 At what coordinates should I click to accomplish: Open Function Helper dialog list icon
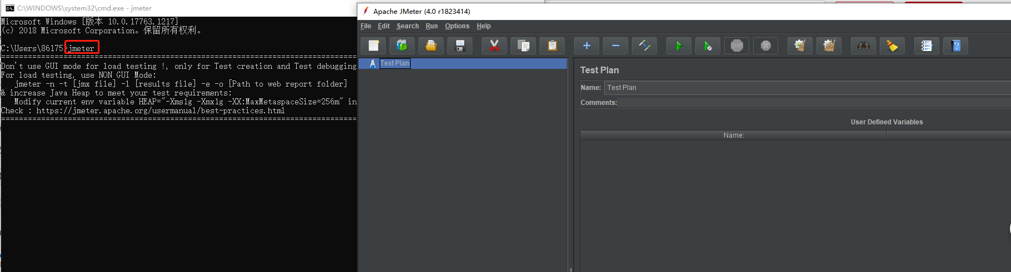[927, 46]
